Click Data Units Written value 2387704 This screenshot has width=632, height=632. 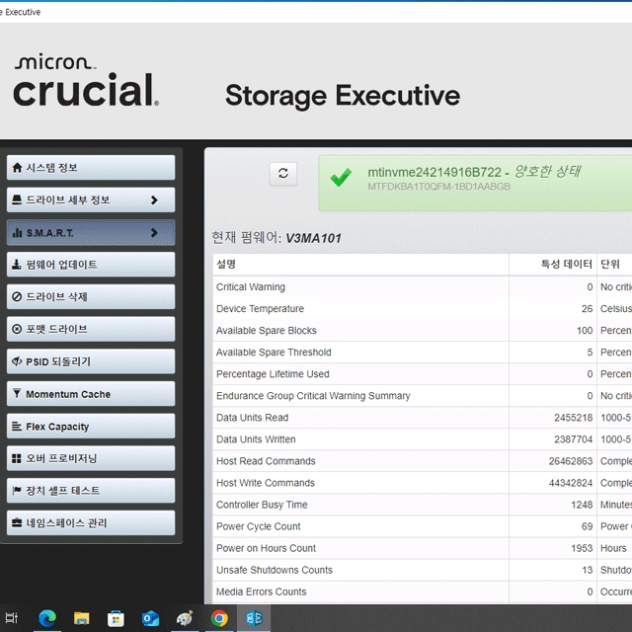(x=573, y=439)
